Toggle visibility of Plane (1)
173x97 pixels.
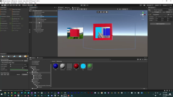coord(30,22)
